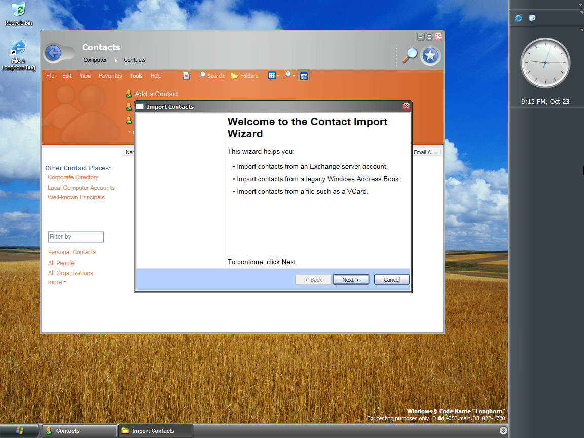Screen dimensions: 584x438
Task: Click the VCard file bullet text
Action: click(x=302, y=192)
